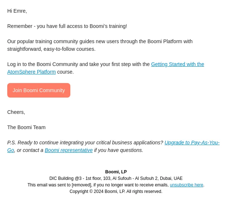This screenshot has height=202, width=232.
Task: Click the 'Cheers,' sign-off text
Action: point(16,112)
